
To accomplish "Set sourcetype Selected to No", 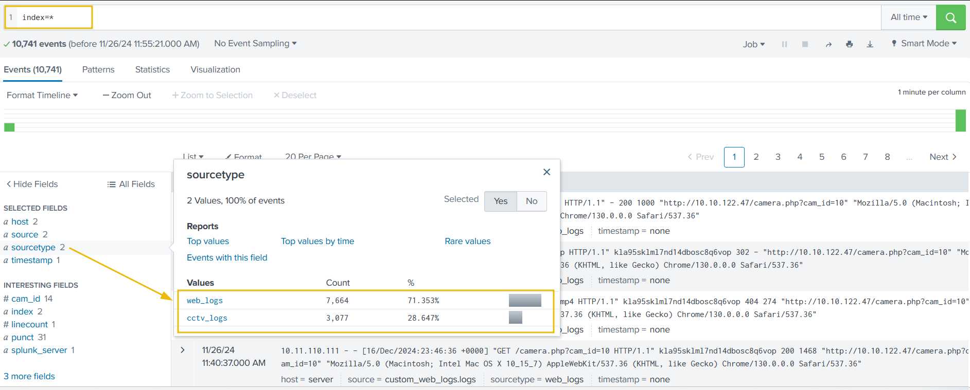I will [531, 201].
